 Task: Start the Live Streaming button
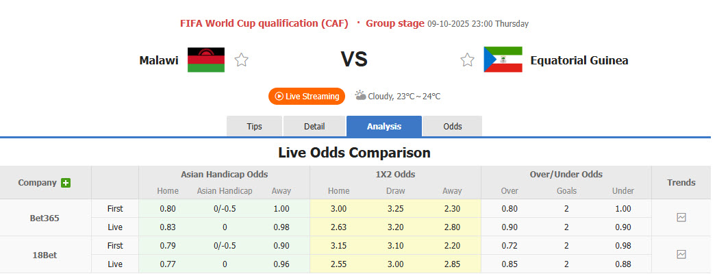click(x=306, y=97)
